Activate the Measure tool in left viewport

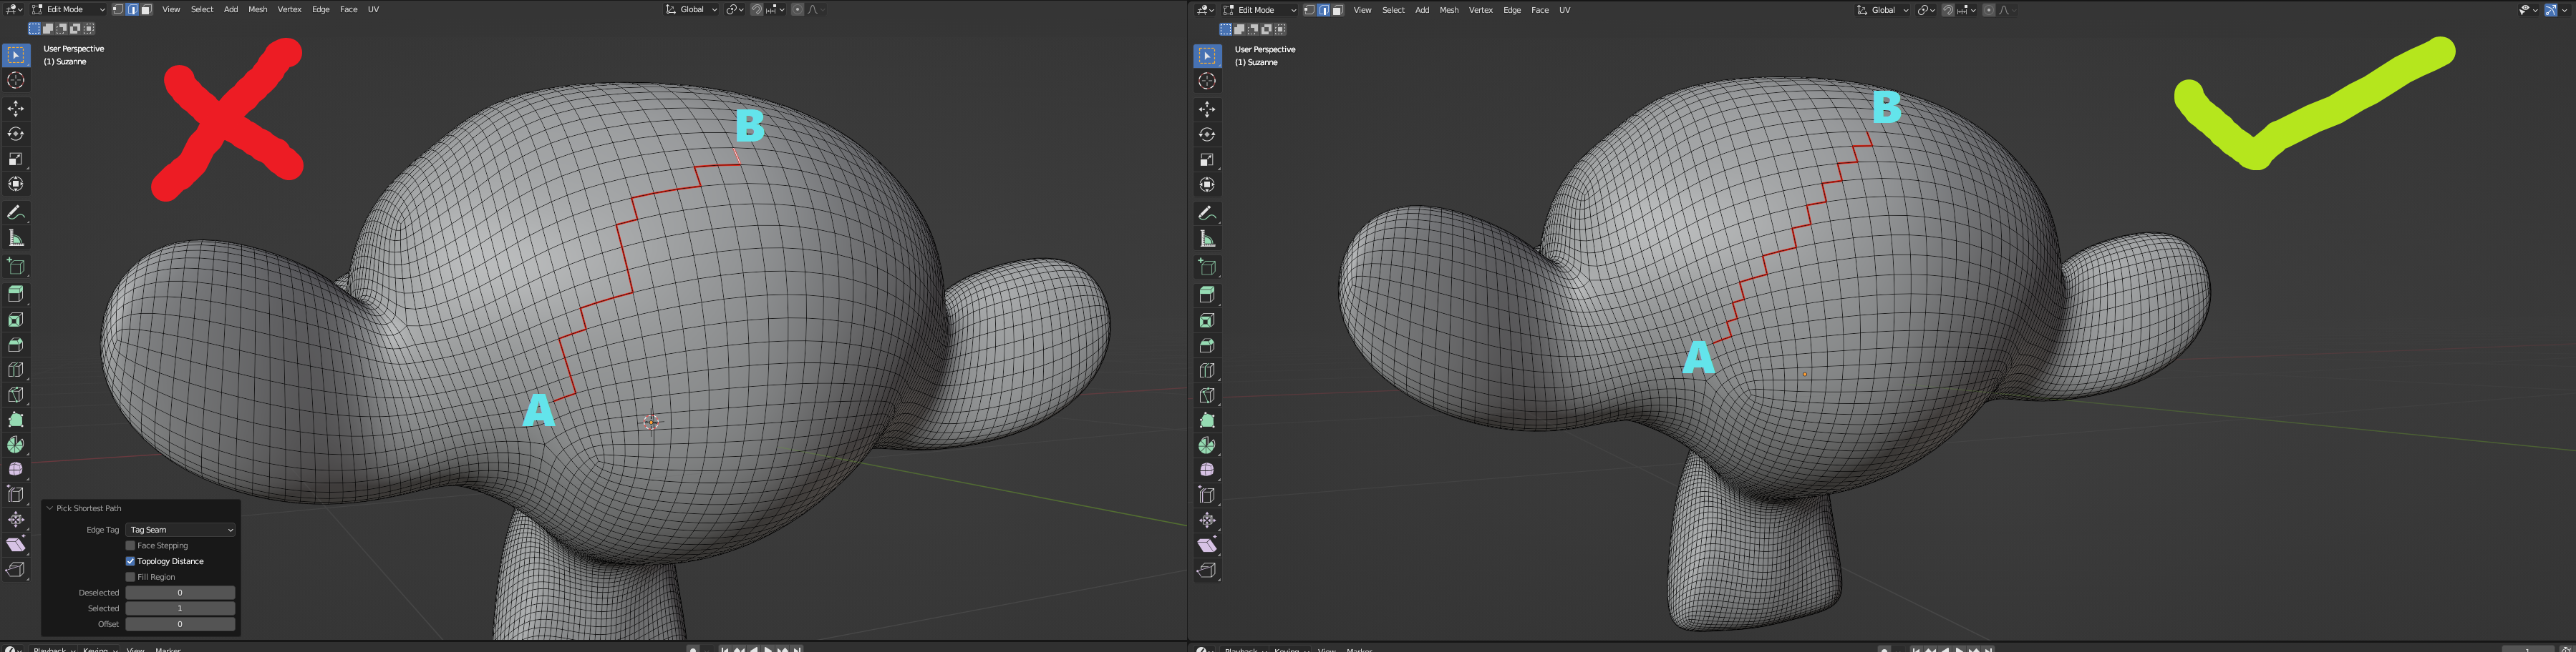click(x=16, y=237)
